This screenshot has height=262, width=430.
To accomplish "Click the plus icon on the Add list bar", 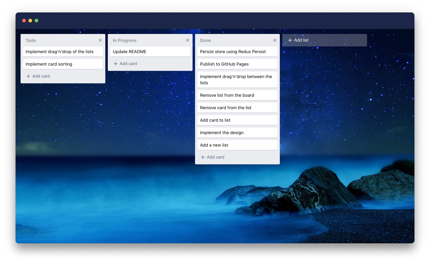I will tap(290, 40).
